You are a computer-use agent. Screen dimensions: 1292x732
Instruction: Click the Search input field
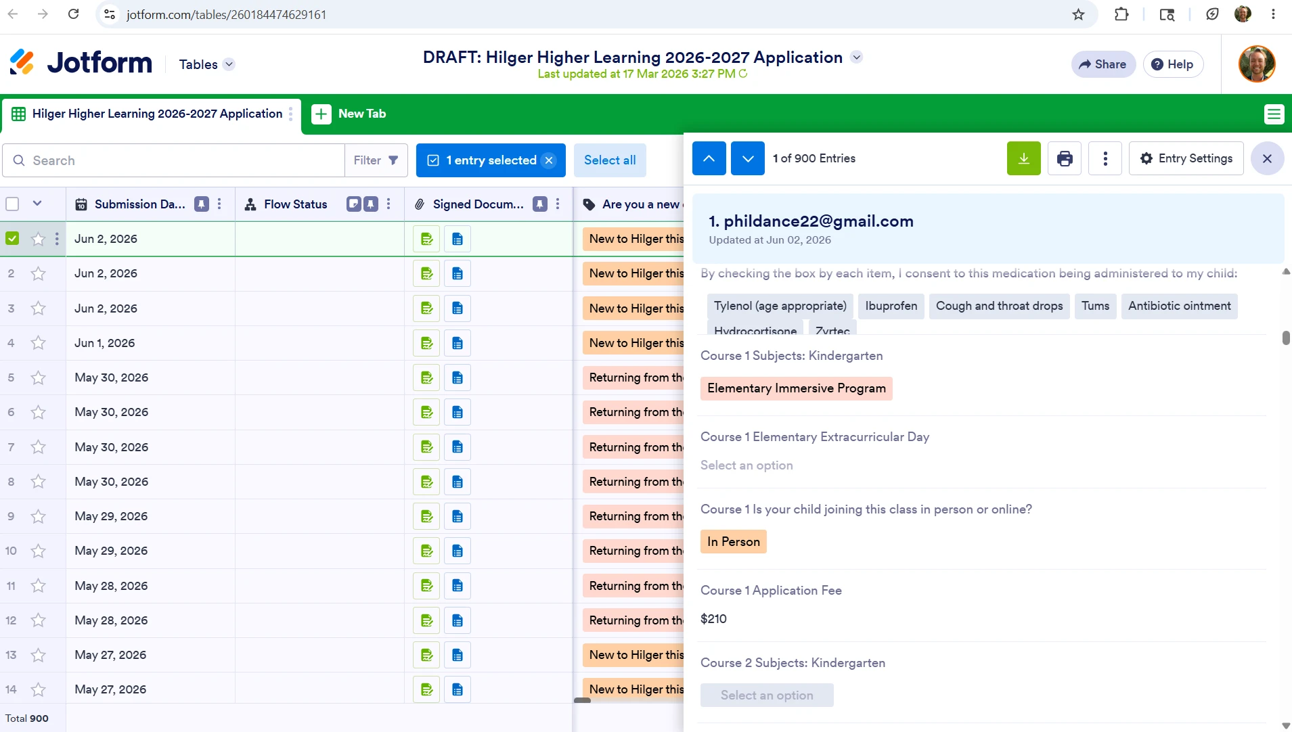pyautogui.click(x=173, y=160)
